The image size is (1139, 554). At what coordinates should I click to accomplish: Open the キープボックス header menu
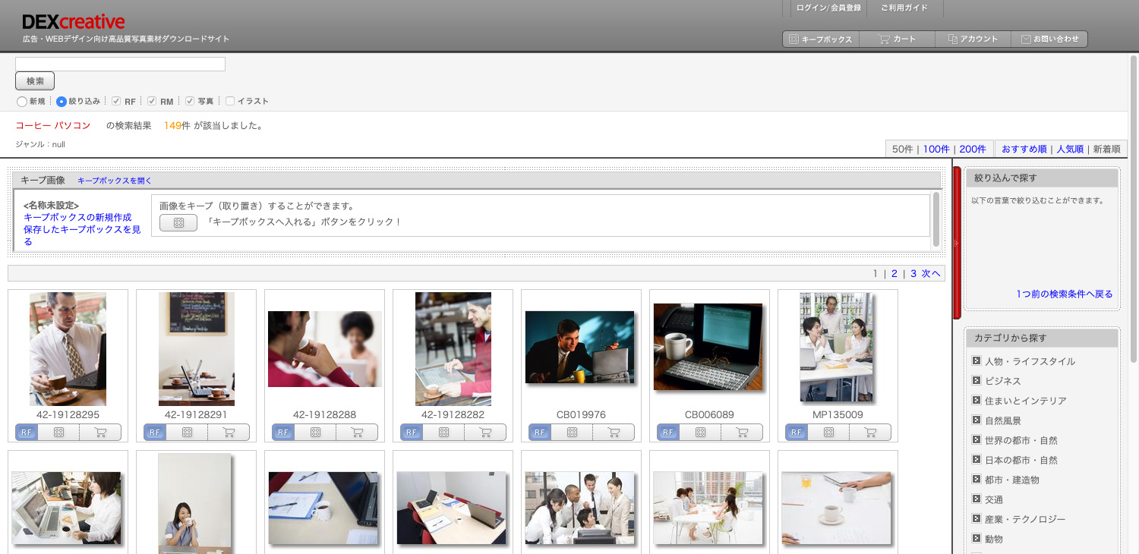[821, 39]
